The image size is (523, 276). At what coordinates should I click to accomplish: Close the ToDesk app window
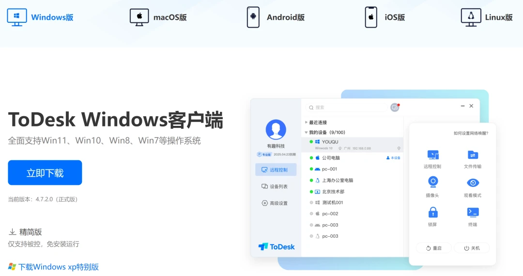(471, 106)
